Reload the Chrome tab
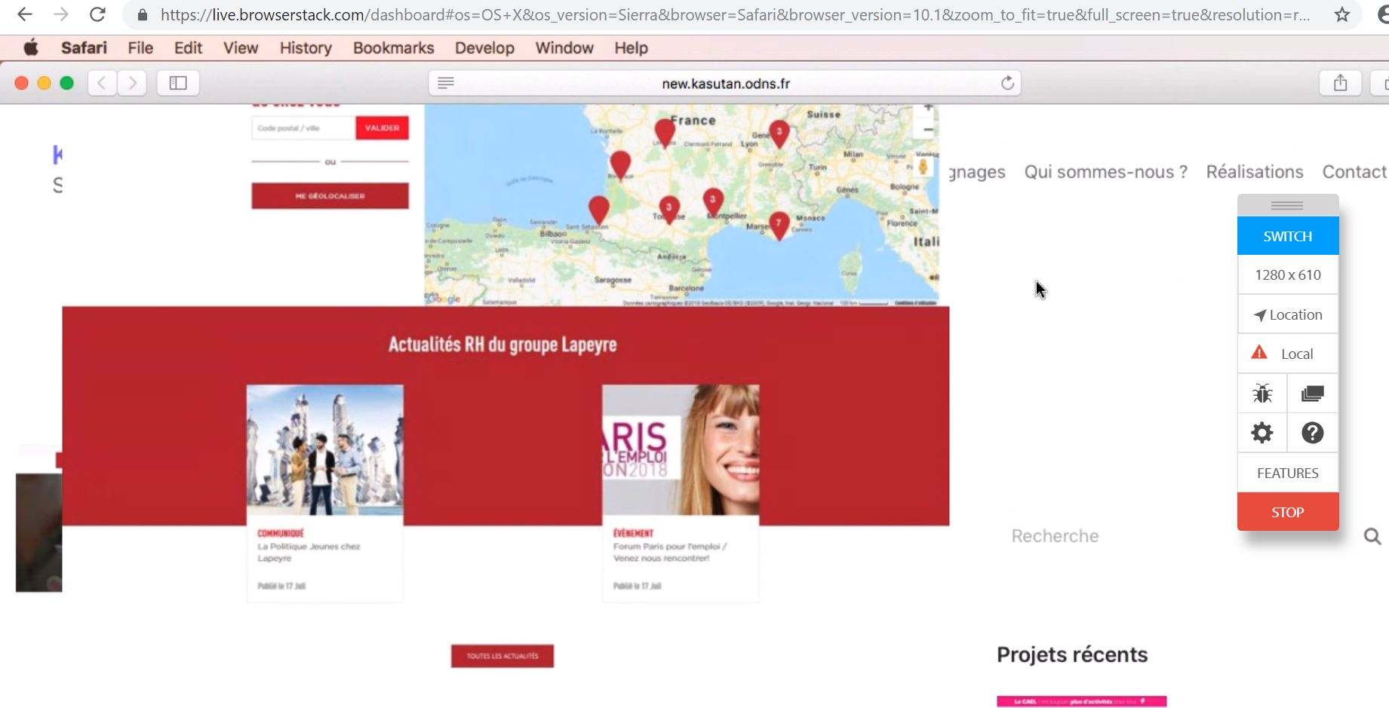Screen dimensions: 1389x708 (x=97, y=14)
